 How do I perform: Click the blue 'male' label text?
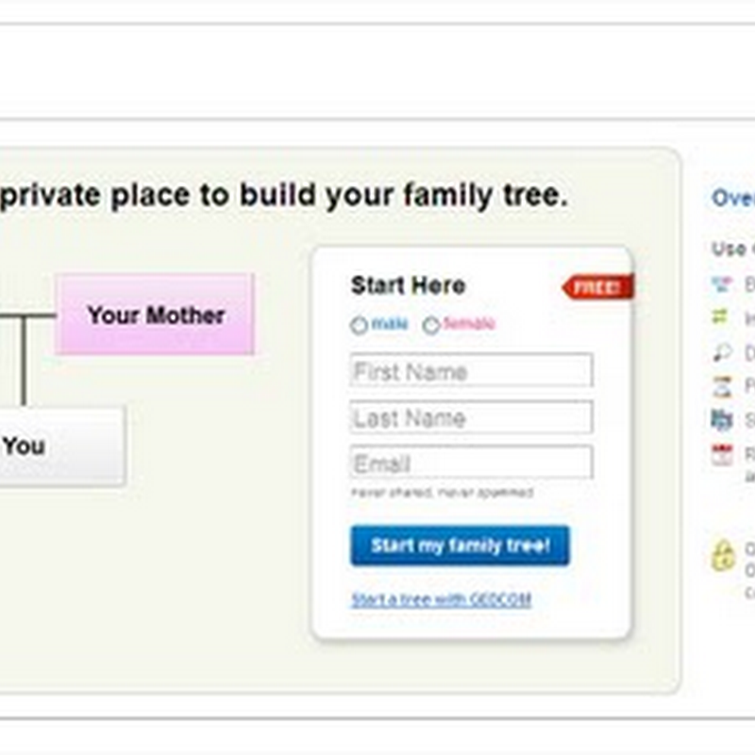coord(390,324)
